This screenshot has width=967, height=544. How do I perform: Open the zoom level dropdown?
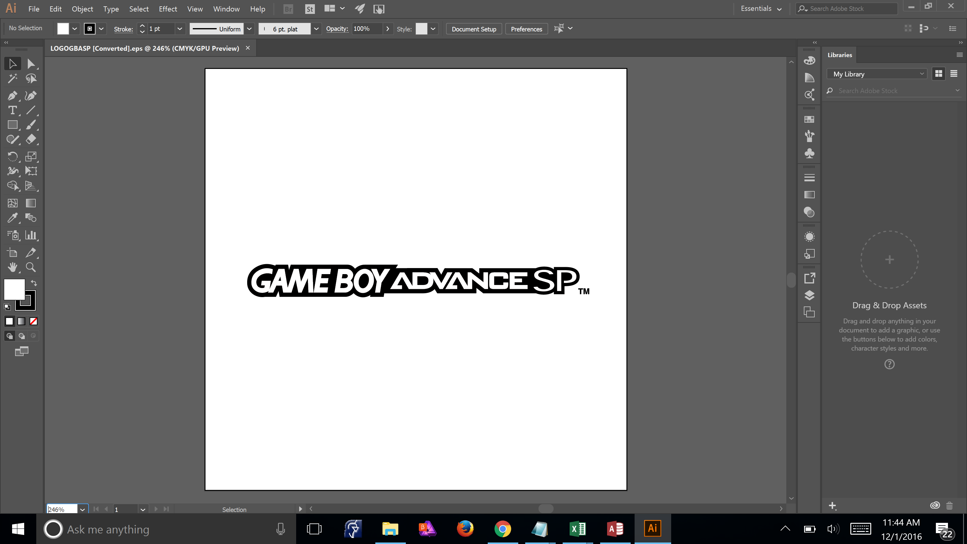click(x=82, y=510)
